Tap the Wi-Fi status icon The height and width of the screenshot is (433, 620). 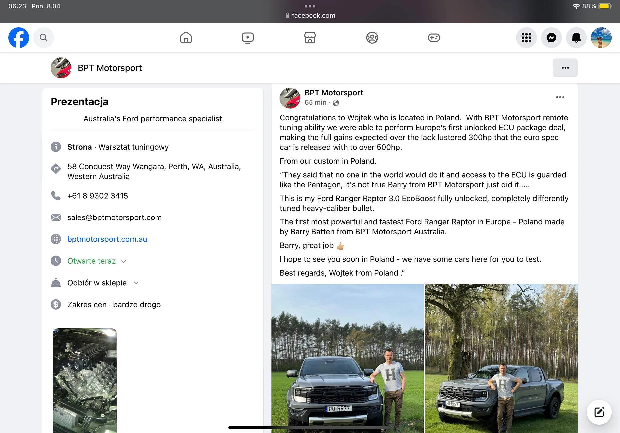click(576, 6)
